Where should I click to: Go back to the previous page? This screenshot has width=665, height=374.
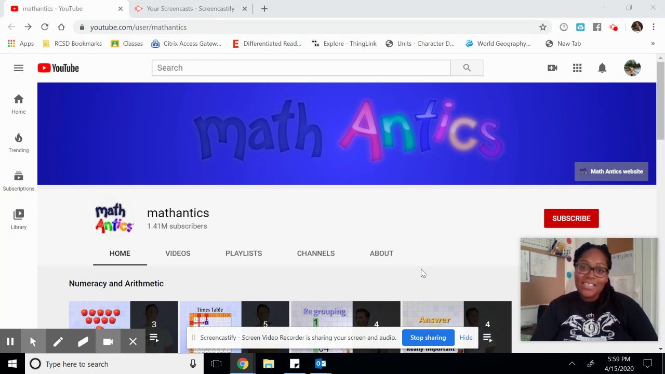click(x=11, y=27)
